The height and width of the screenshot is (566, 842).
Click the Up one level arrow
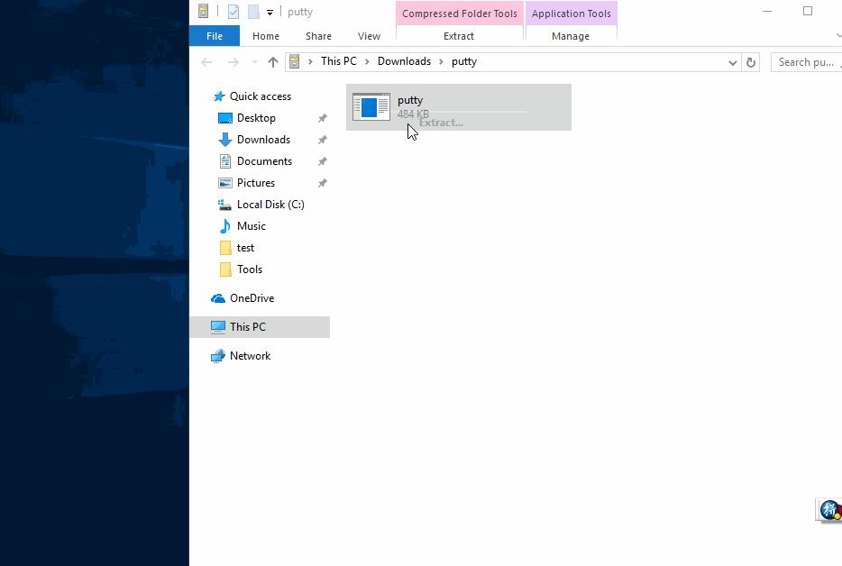273,61
